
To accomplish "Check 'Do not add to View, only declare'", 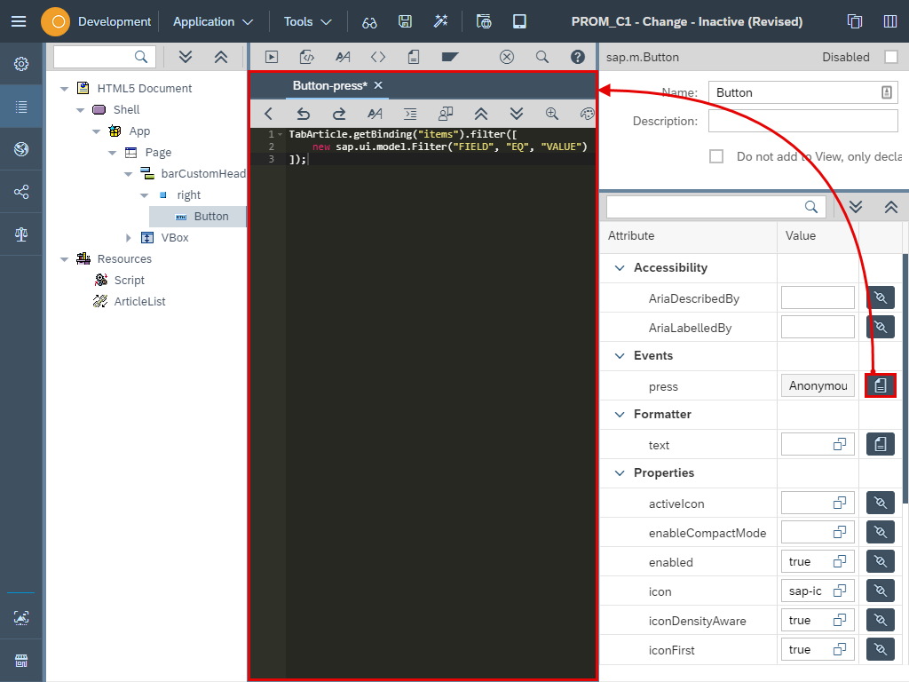I will point(716,155).
